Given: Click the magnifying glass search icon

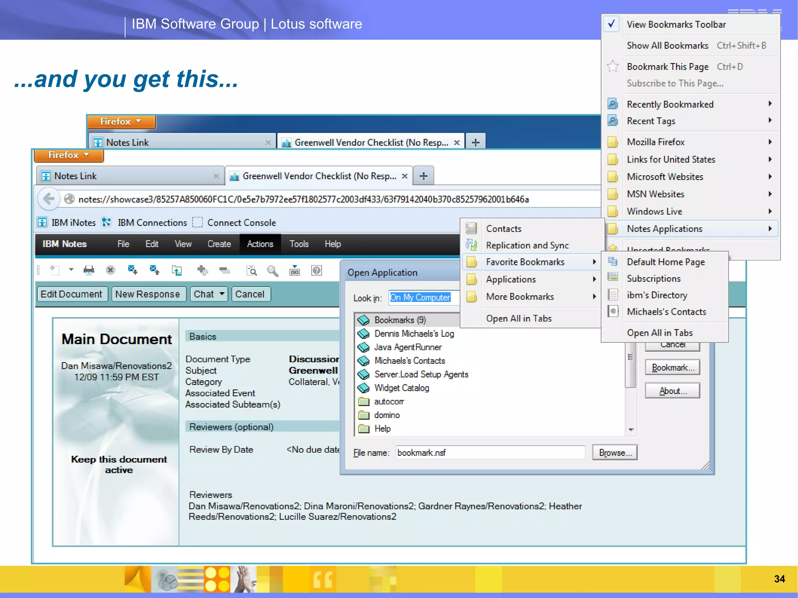Looking at the screenshot, I should coord(273,270).
